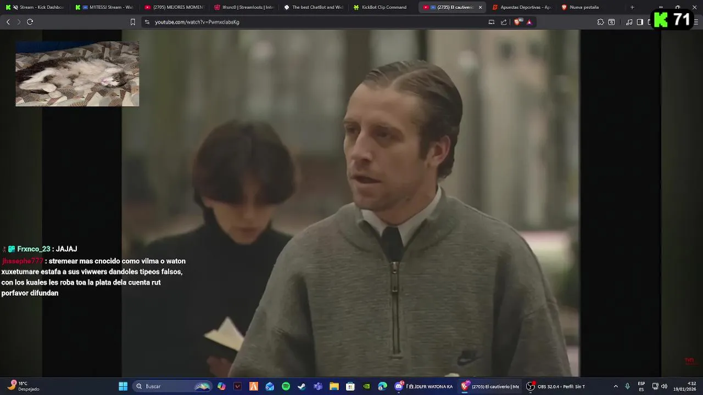Open picture-in-picture icon in address bar

pos(492,22)
